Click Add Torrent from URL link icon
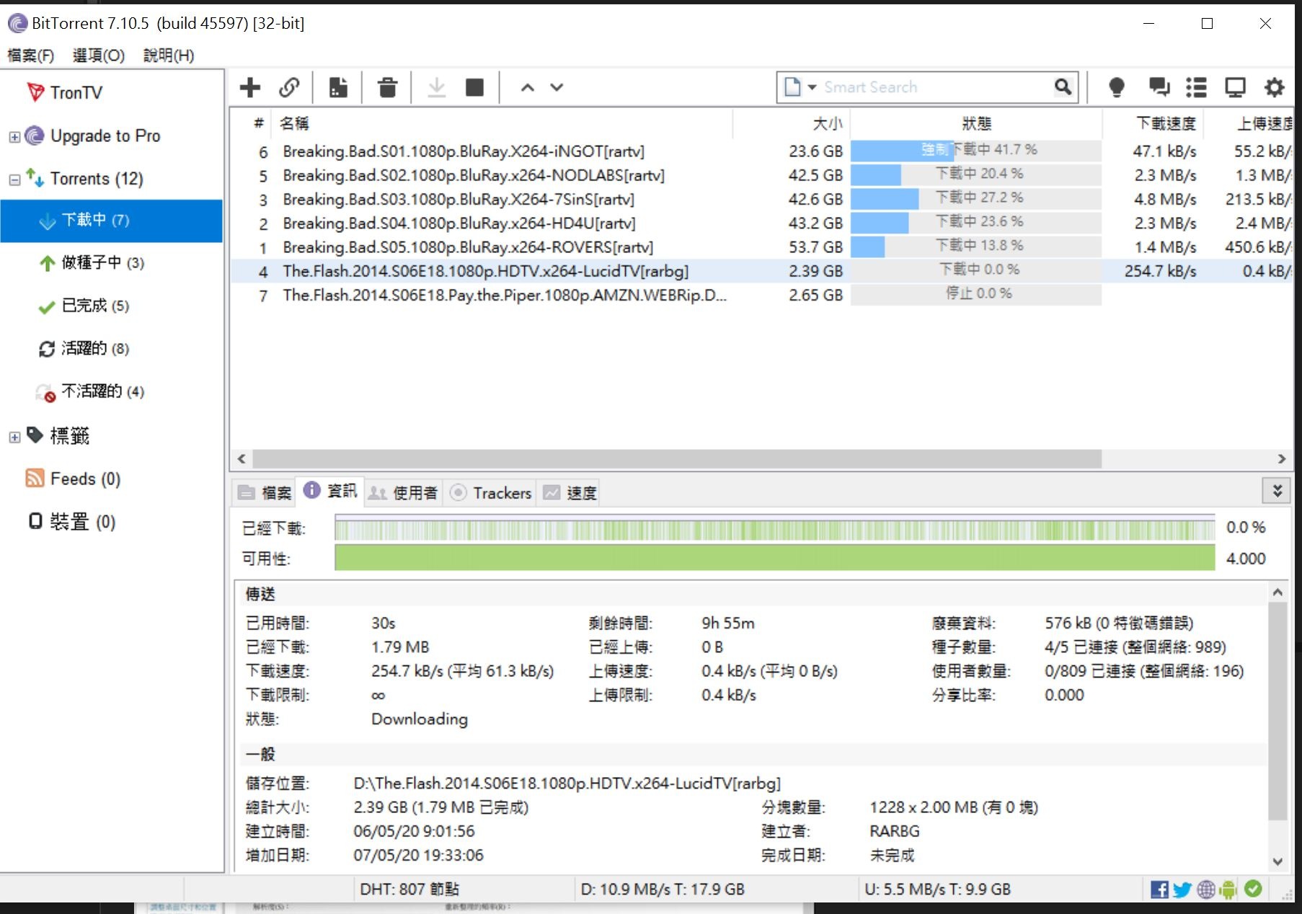The width and height of the screenshot is (1302, 914). point(290,87)
